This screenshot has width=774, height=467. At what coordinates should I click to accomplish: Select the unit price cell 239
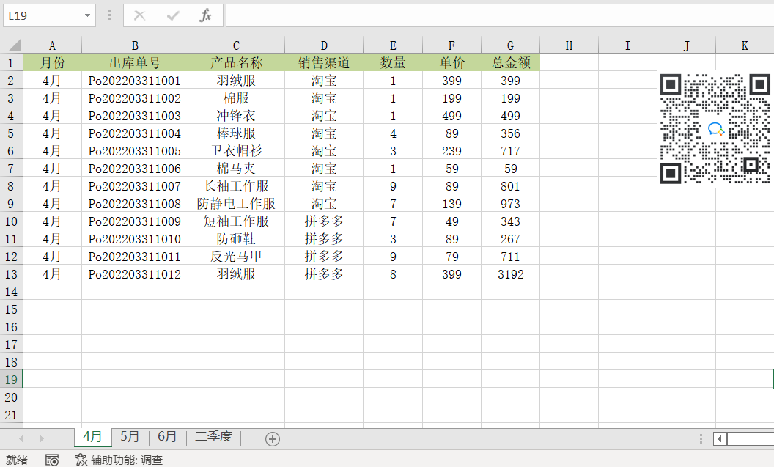(451, 151)
